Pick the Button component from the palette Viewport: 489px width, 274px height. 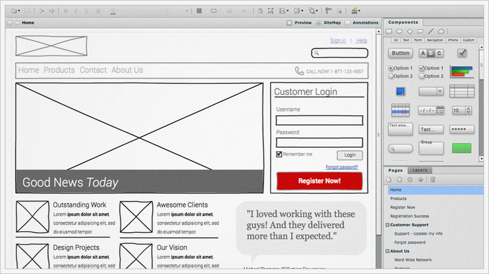pyautogui.click(x=400, y=53)
